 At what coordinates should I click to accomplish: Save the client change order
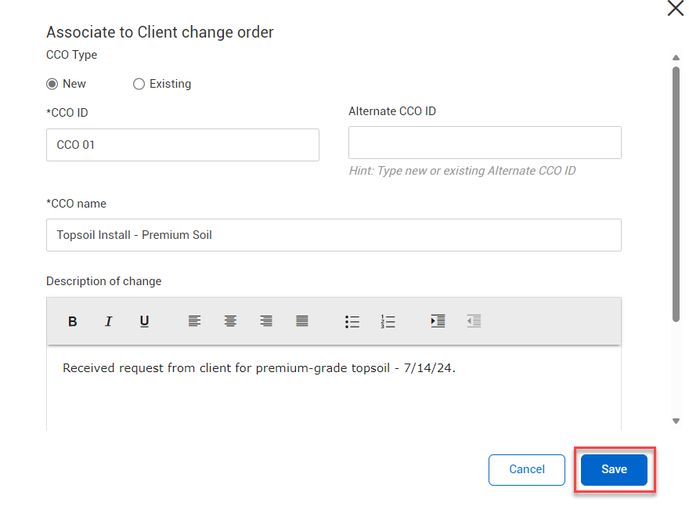coord(614,469)
